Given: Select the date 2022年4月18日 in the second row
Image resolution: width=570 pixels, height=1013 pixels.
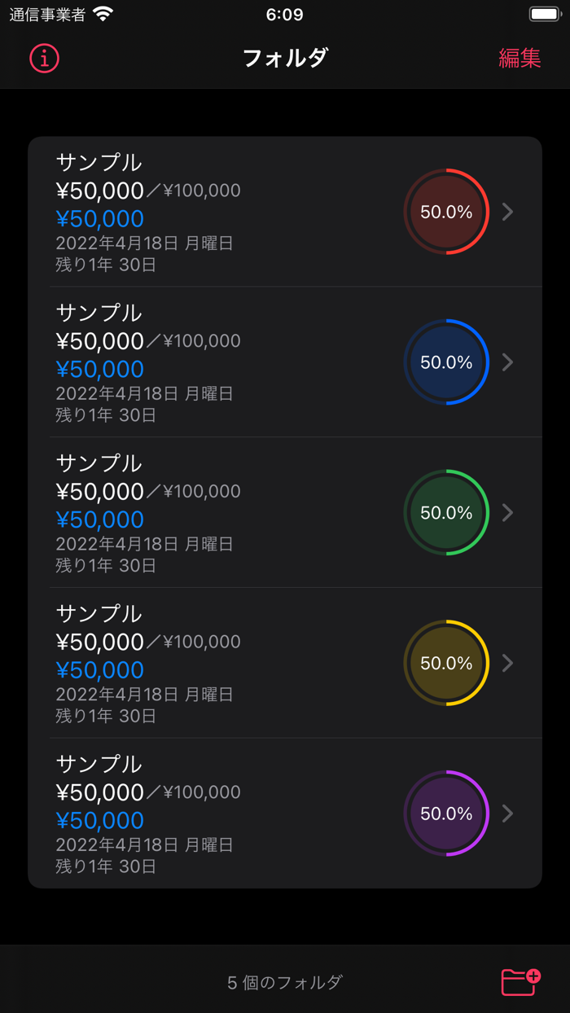Looking at the screenshot, I should [x=121, y=392].
